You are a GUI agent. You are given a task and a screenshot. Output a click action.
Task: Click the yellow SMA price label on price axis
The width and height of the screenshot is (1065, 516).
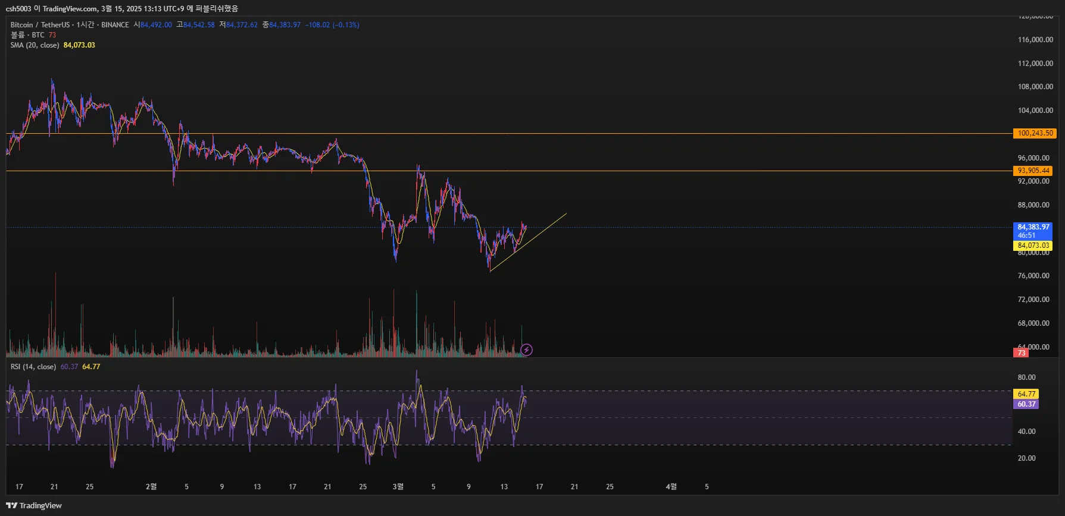[x=1033, y=246]
